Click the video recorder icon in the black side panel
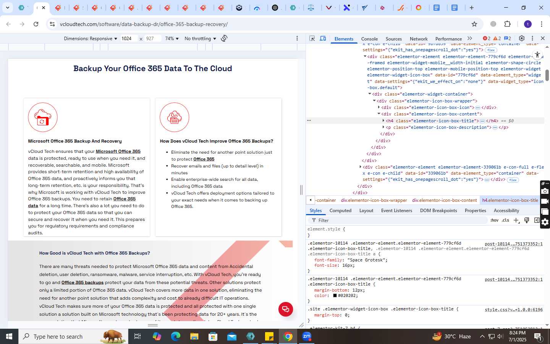 click(x=545, y=201)
